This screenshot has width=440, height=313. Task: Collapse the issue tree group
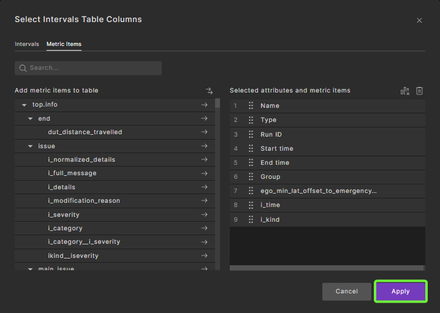tap(31, 147)
